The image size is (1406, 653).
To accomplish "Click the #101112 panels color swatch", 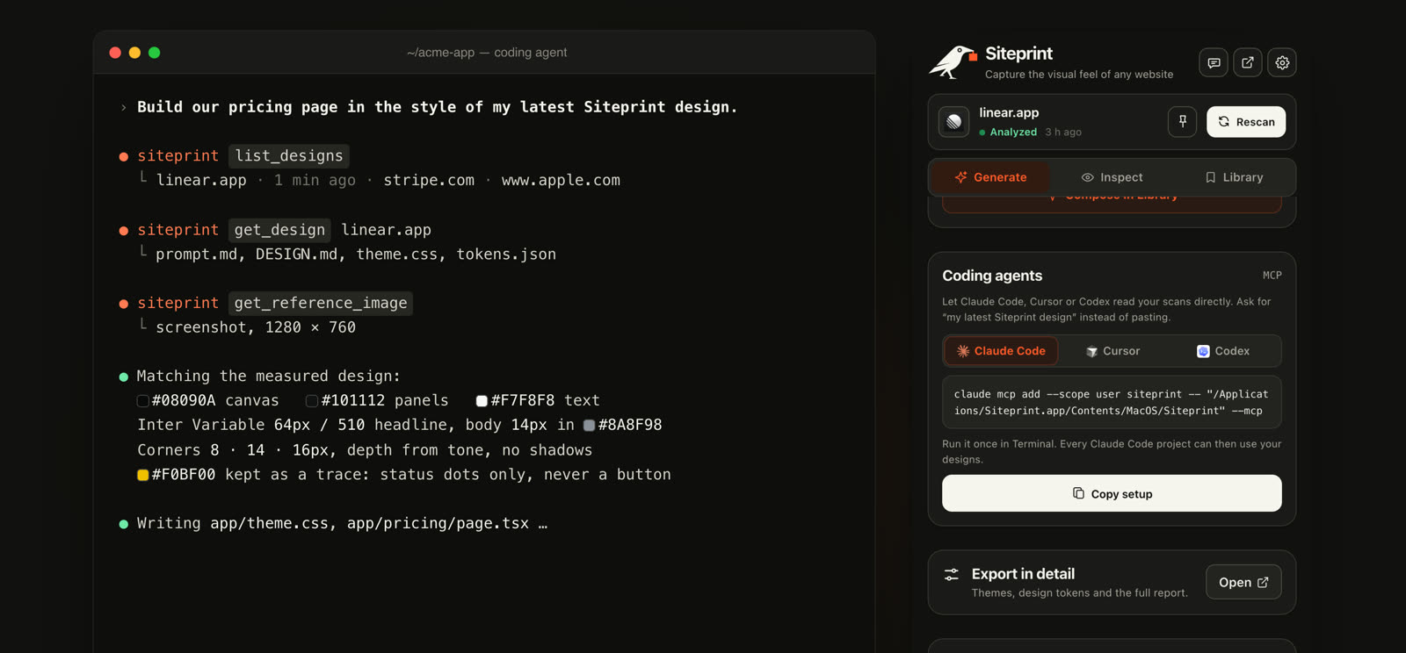I will point(312,401).
